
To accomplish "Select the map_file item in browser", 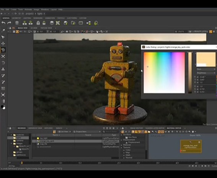I will coord(44,144).
